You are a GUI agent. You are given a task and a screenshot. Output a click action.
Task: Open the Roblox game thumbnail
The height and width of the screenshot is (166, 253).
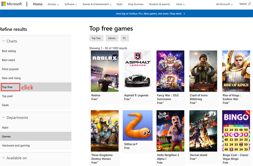pos(105,71)
